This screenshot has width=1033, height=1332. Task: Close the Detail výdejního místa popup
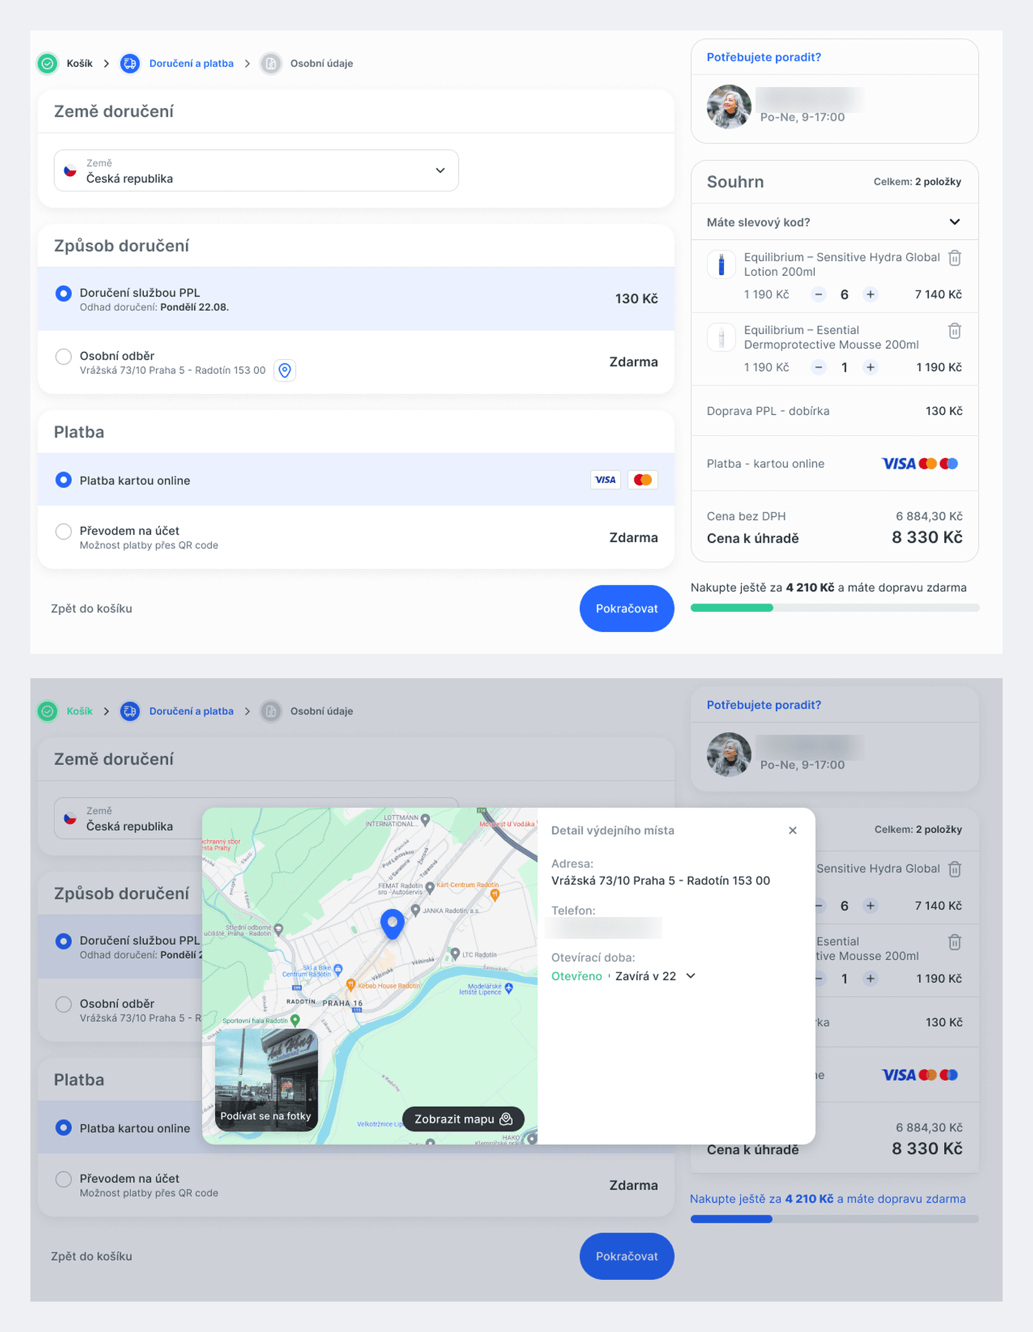[793, 831]
